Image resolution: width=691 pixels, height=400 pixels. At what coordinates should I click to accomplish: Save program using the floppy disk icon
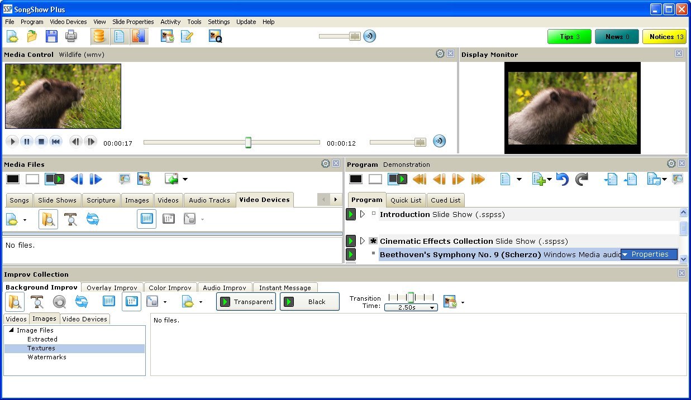point(51,37)
